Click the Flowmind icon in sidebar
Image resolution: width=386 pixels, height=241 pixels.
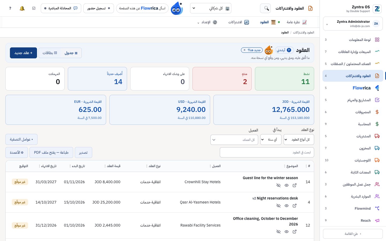point(377,208)
